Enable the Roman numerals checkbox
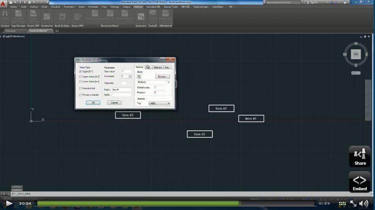This screenshot has width=375, height=210. [x=80, y=95]
